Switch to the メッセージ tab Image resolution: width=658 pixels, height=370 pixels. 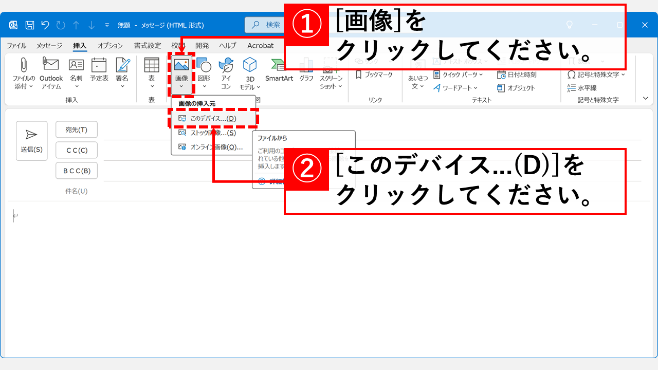49,46
